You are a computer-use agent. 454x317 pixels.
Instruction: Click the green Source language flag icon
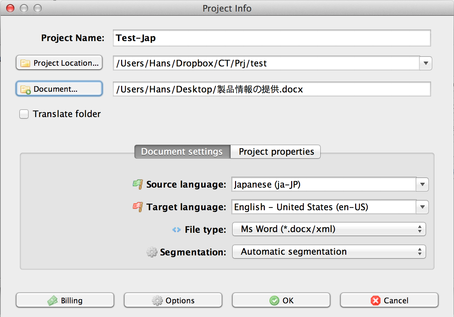(138, 184)
